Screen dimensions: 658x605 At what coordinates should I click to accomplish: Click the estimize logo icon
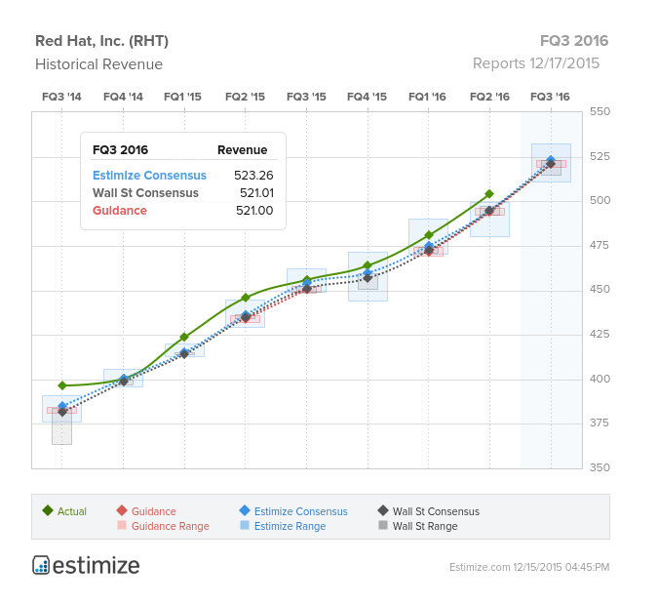click(x=41, y=565)
